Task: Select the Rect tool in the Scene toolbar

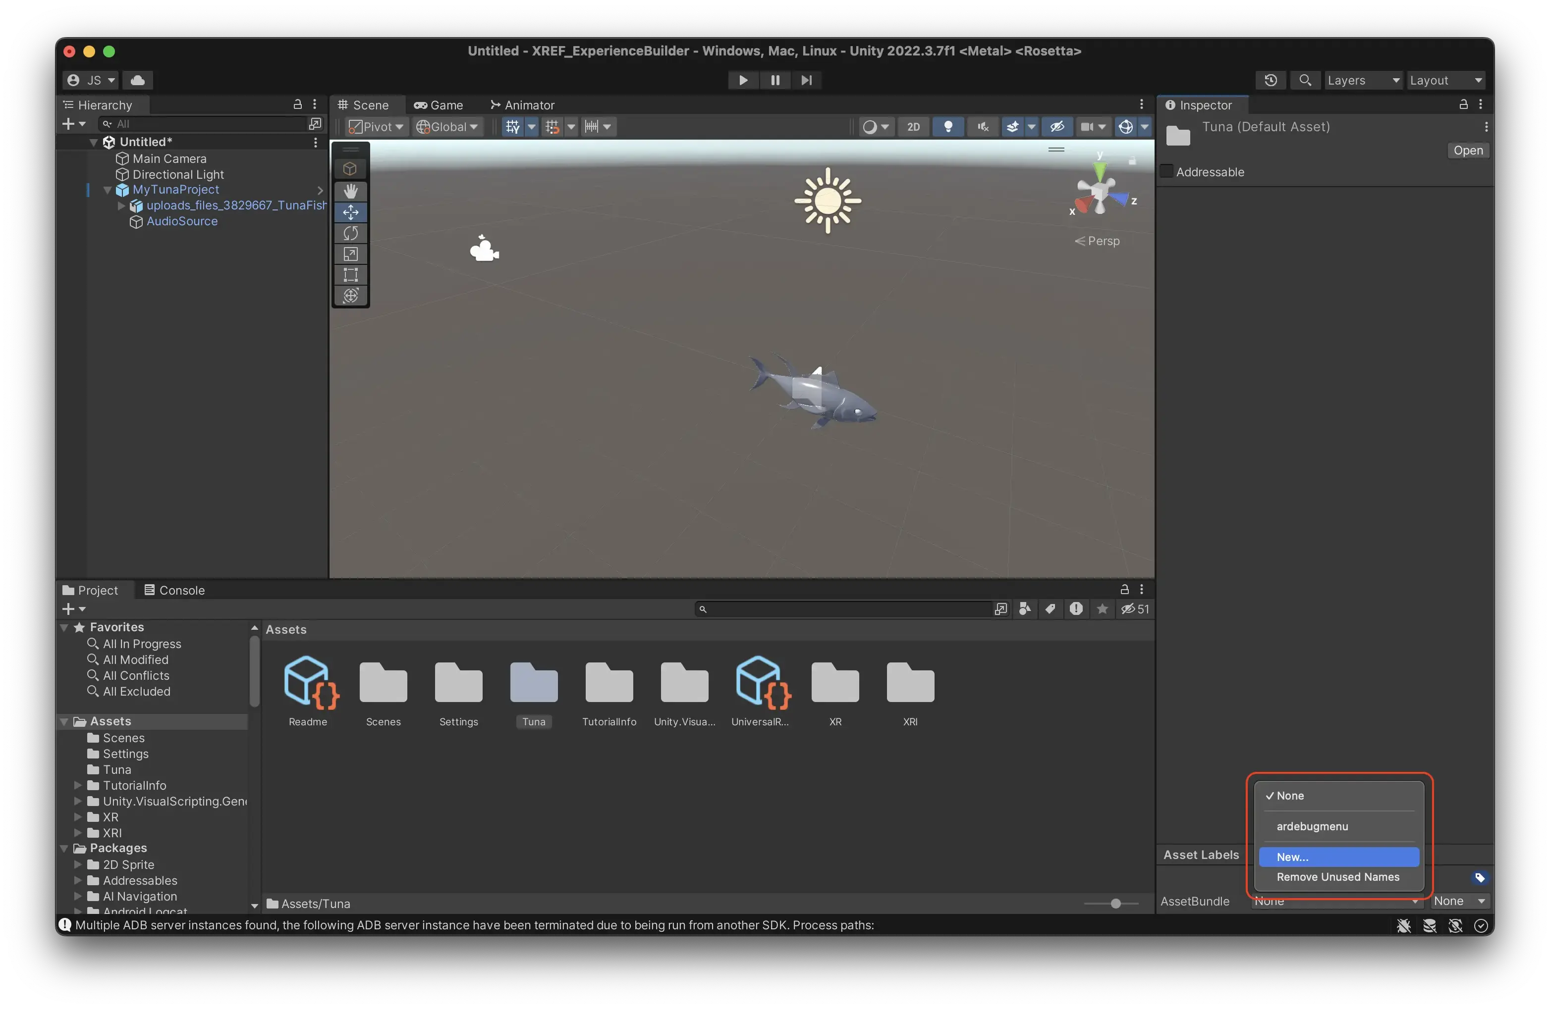Action: pos(350,275)
